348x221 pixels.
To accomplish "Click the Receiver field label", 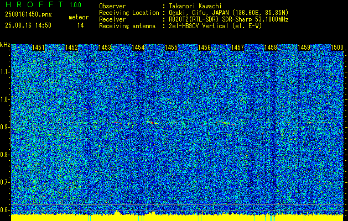I will 112,19.
